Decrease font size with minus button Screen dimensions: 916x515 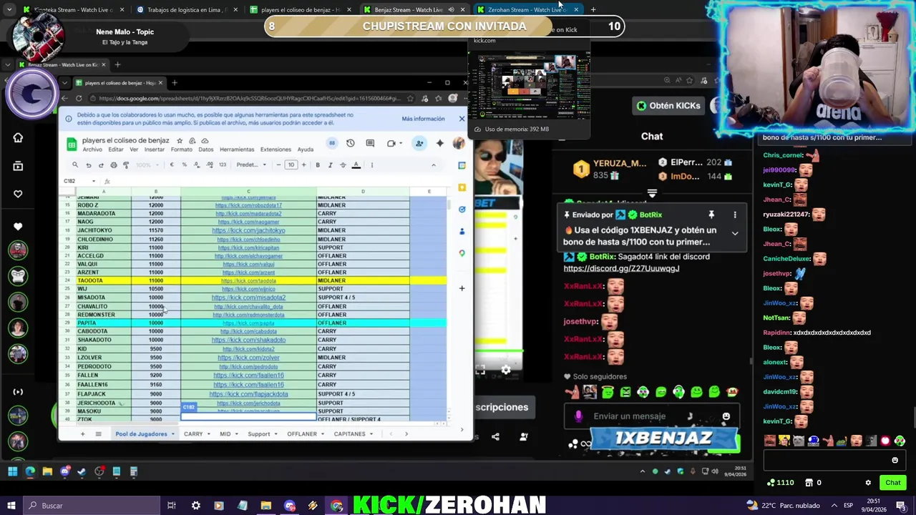tap(278, 165)
